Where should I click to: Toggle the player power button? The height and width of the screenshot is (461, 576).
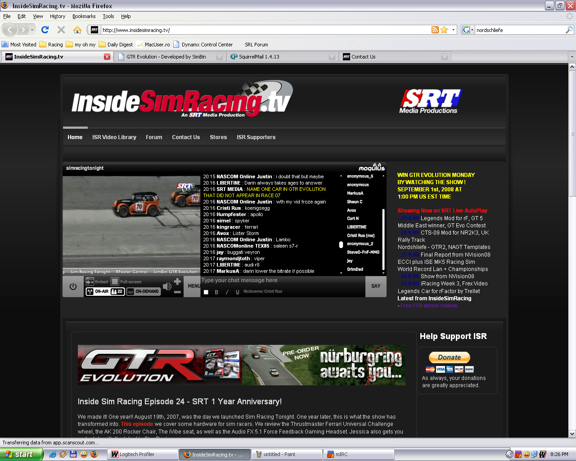[x=73, y=286]
